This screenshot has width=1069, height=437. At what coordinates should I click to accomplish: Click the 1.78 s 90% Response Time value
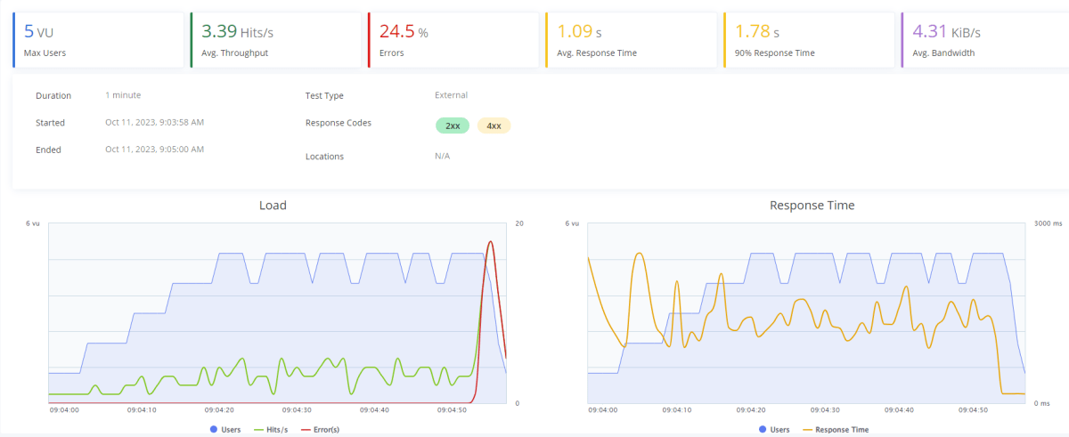point(758,32)
